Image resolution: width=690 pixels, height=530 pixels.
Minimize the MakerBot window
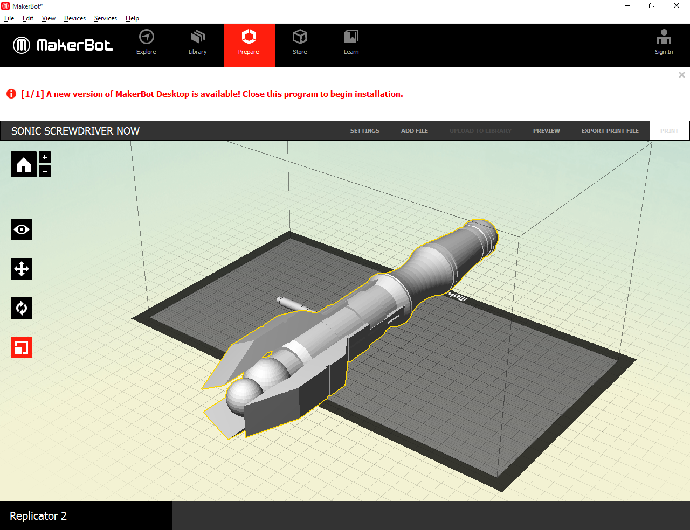(627, 6)
